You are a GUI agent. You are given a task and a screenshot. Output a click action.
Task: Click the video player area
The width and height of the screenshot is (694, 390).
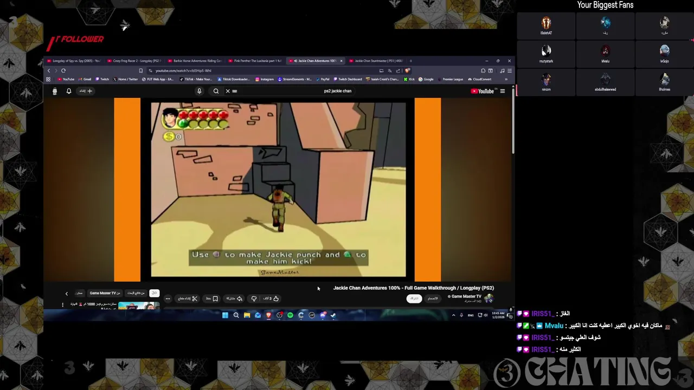pos(278,190)
